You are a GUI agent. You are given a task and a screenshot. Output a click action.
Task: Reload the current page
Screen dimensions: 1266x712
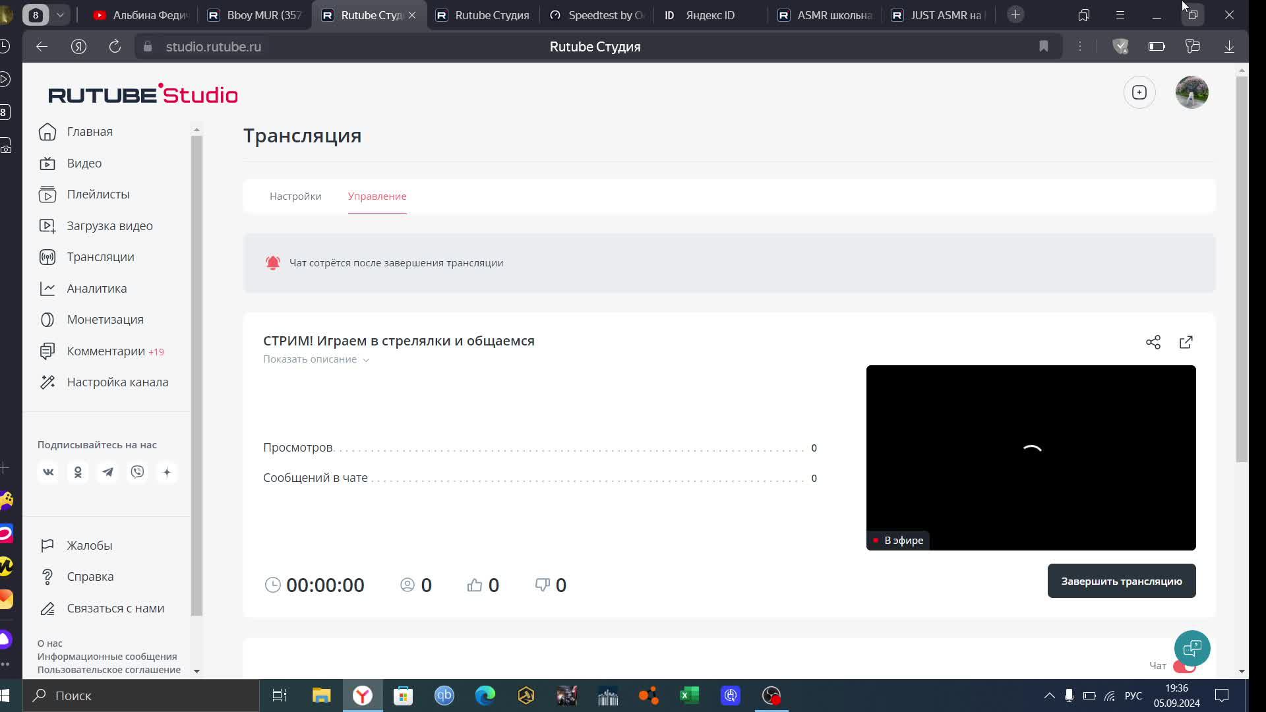(x=115, y=46)
